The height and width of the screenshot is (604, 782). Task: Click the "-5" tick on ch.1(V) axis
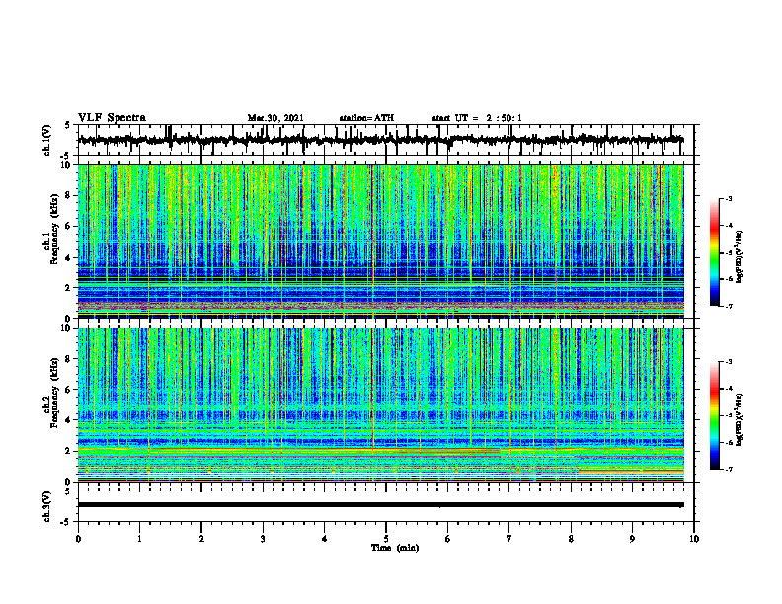point(66,155)
